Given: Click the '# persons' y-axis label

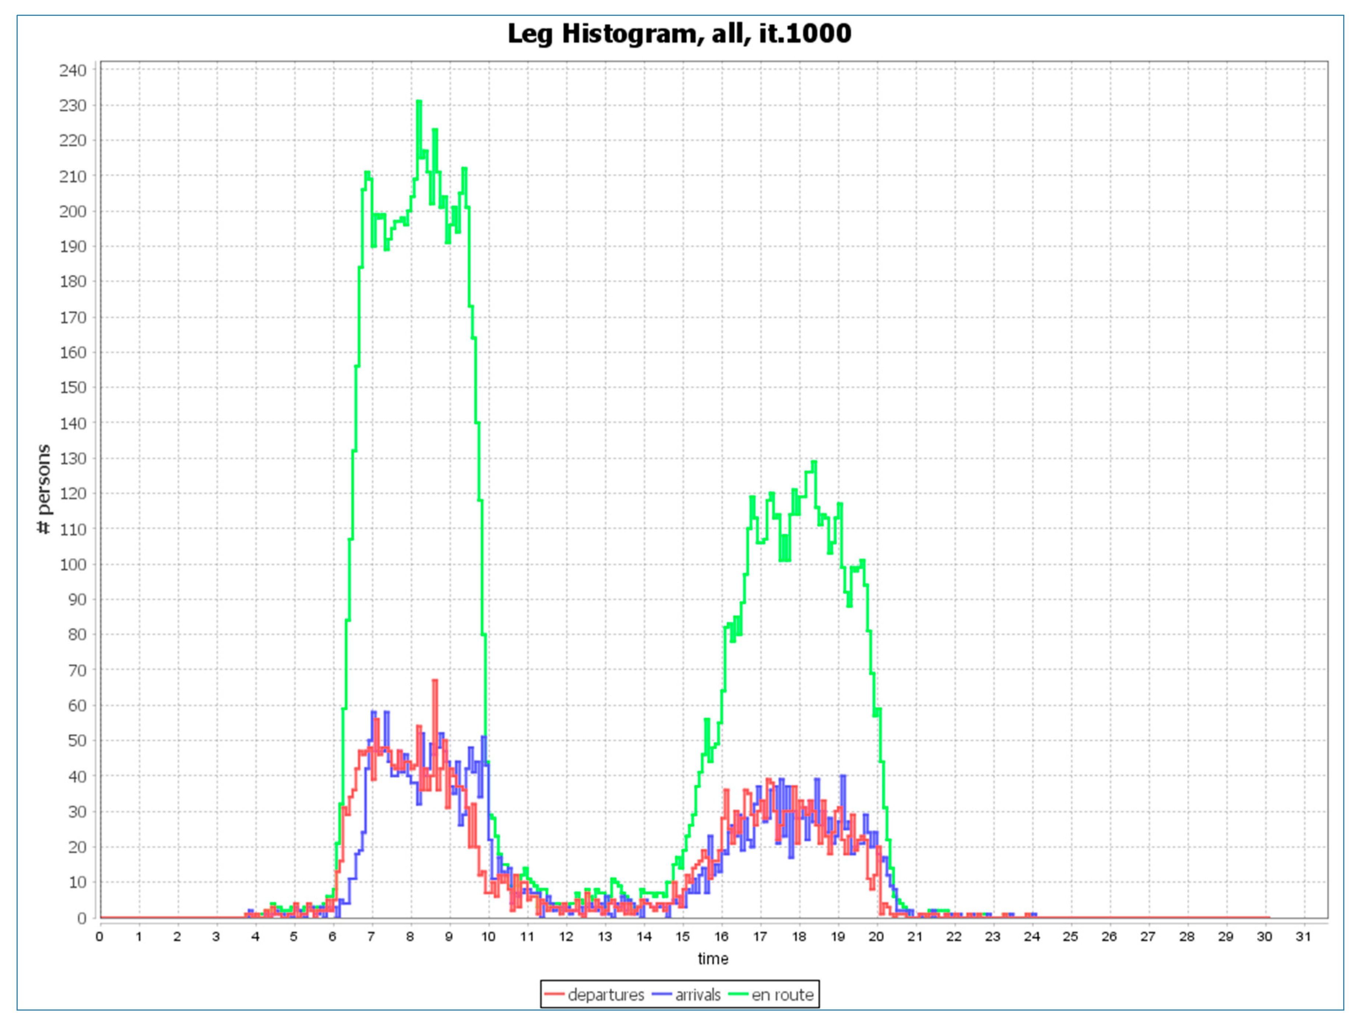Looking at the screenshot, I should [x=44, y=488].
